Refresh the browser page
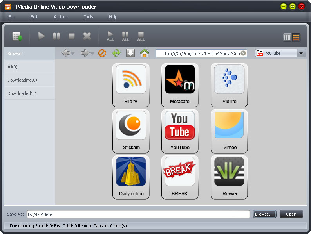 pos(116,53)
